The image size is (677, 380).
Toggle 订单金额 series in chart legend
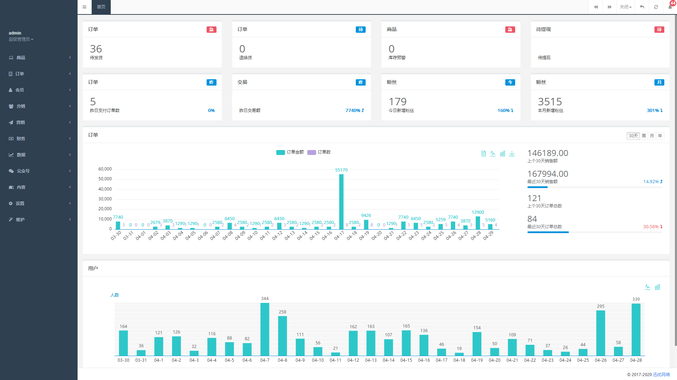[290, 152]
